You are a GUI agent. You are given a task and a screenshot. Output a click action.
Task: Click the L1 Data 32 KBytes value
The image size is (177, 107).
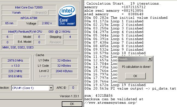pos(64,60)
